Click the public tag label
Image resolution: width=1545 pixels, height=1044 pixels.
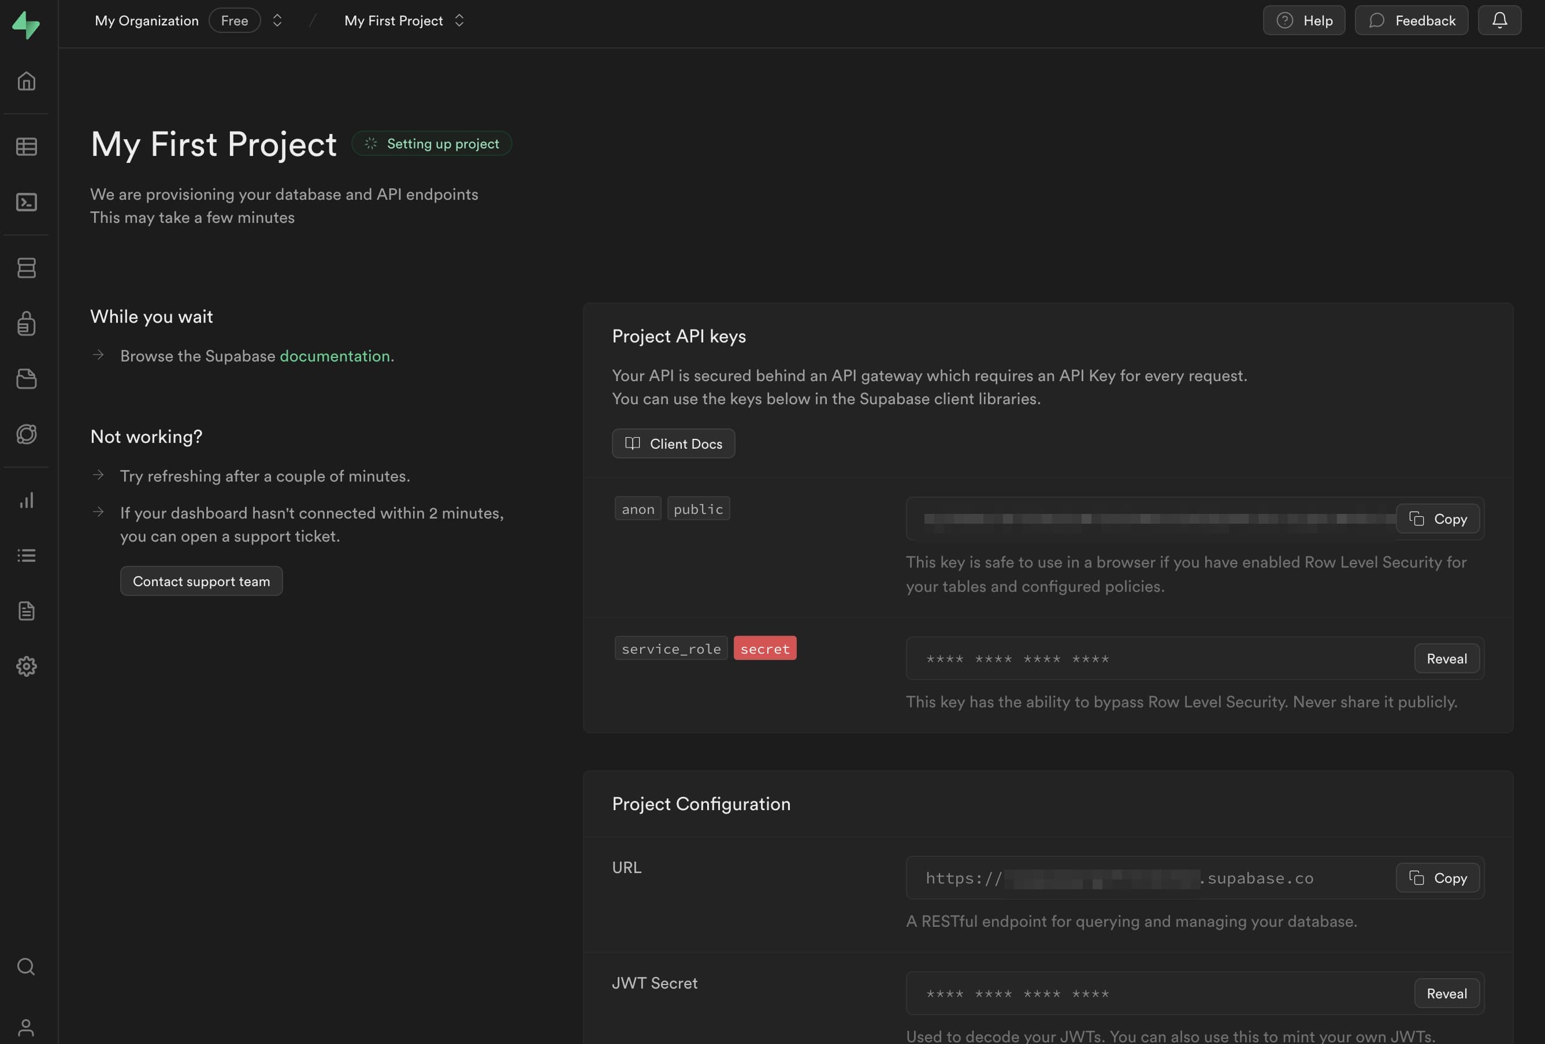click(698, 508)
